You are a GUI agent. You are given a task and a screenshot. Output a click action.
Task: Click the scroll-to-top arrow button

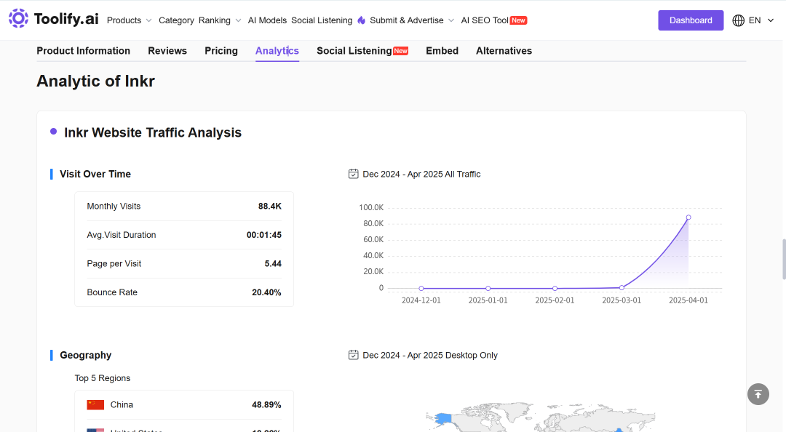coord(758,394)
